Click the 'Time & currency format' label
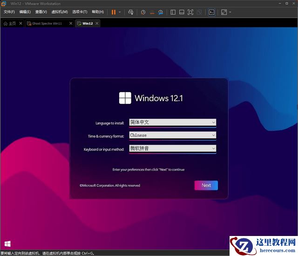 [106, 136]
